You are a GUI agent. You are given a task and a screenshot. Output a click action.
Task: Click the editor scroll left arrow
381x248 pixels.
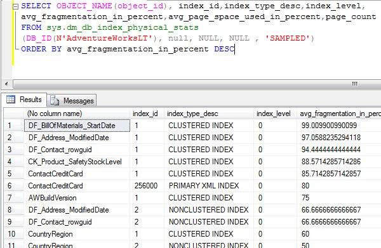click(6, 84)
